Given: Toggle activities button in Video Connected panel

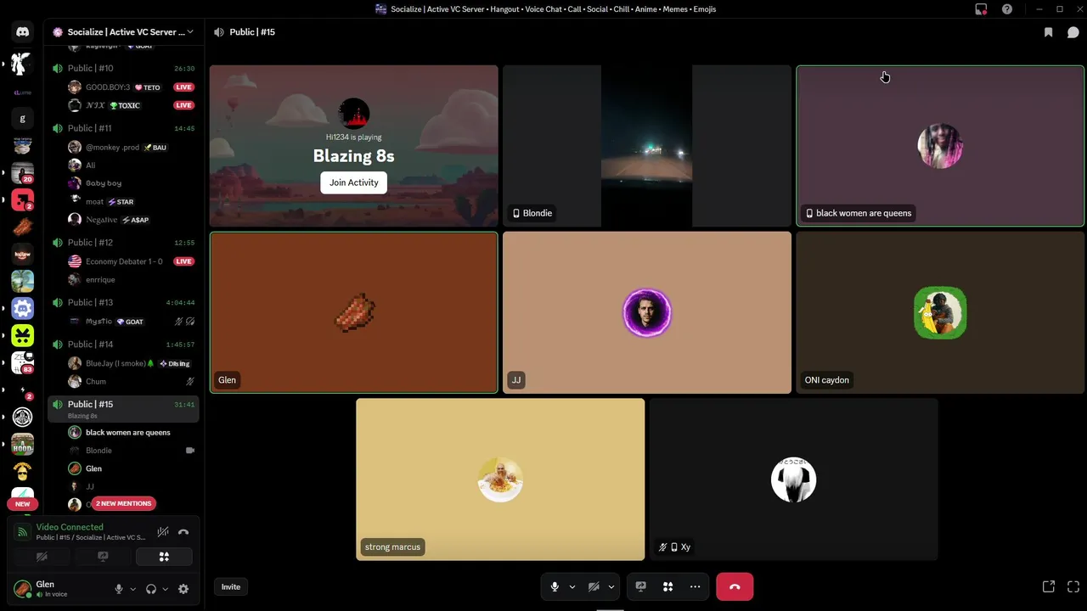Looking at the screenshot, I should (164, 557).
